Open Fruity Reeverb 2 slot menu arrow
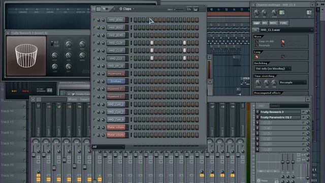325x183 pixels. (257, 112)
